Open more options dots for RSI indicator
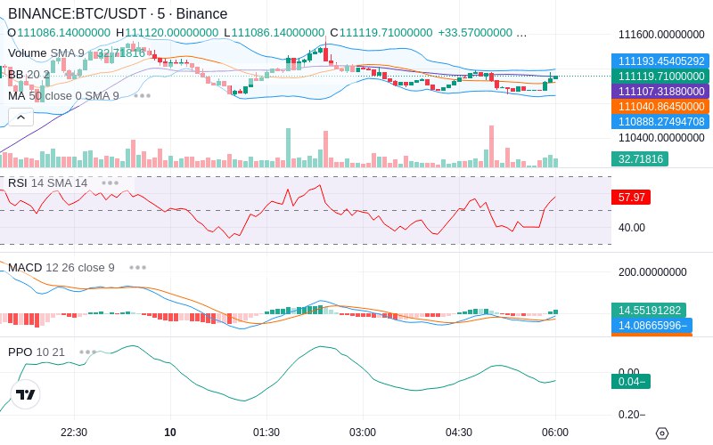Screen dimensions: 713x445 click(x=110, y=183)
